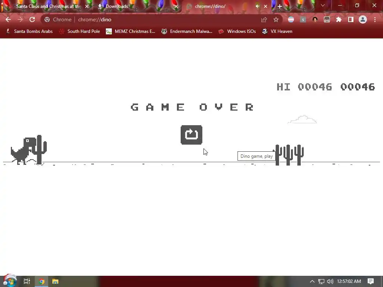Open the VX Heaven bookmark
The width and height of the screenshot is (383, 287).
[x=277, y=31]
